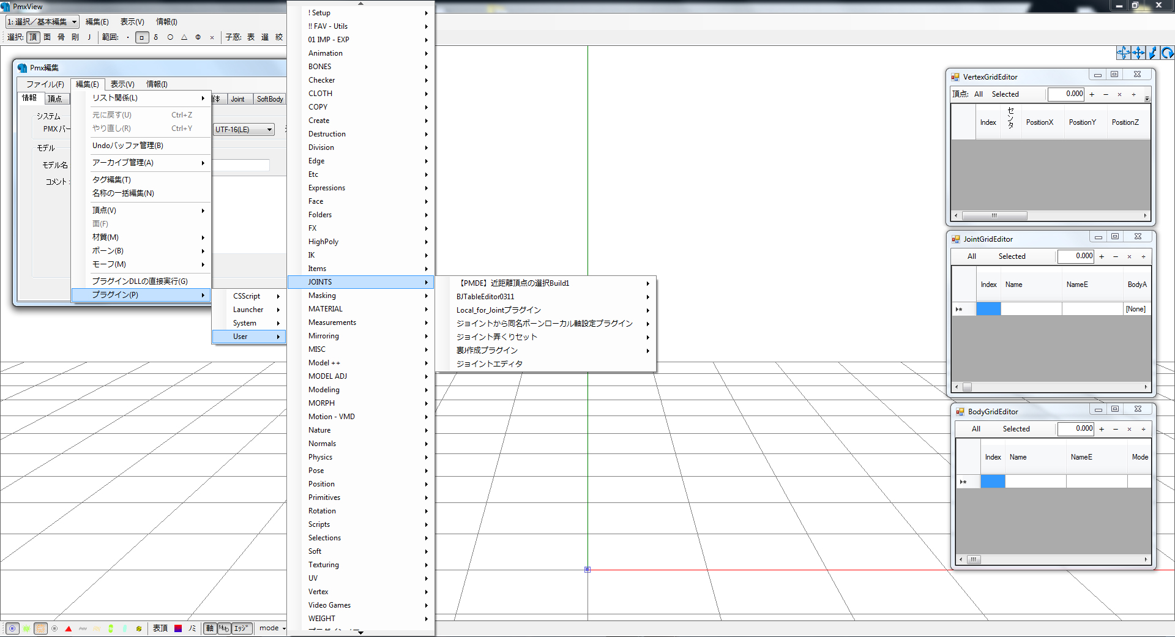The image size is (1175, 637).
Task: Click the vertex color gradient swatch
Action: tap(177, 628)
